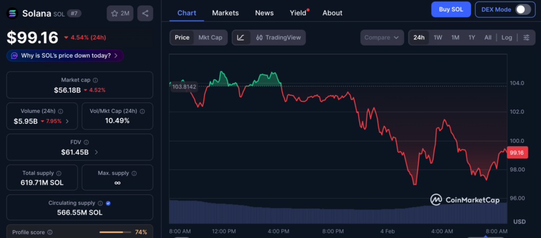Screen dimensions: 541x238
Task: Select the 1W time range
Action: (x=438, y=37)
